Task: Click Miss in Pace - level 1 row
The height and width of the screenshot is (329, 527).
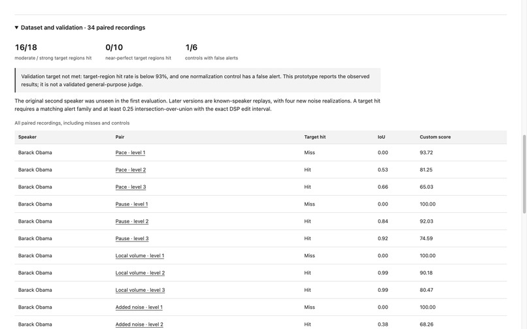Action: point(309,152)
